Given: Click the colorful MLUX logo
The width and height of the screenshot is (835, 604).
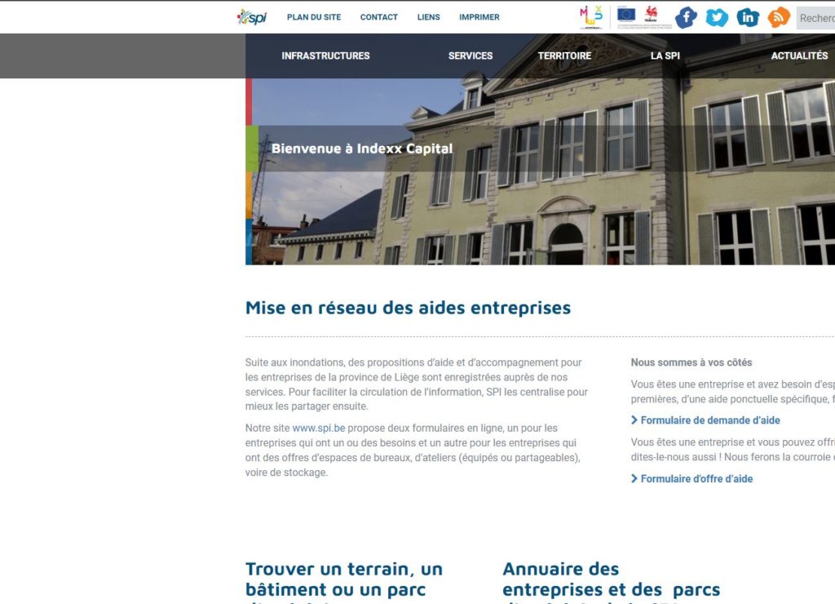Looking at the screenshot, I should click(591, 16).
